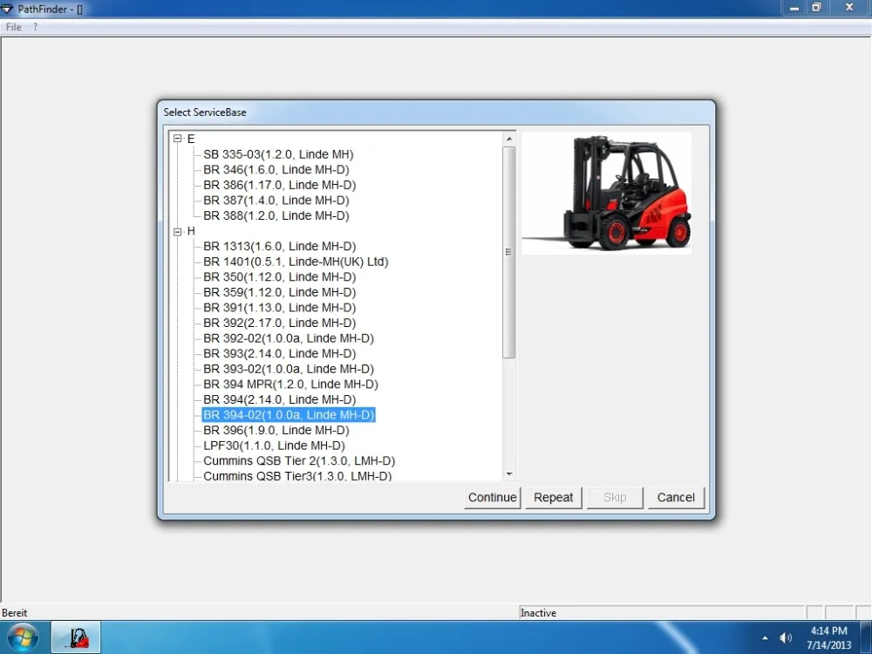Open PathFinder from the taskbar icon
The height and width of the screenshot is (654, 872).
(76, 637)
